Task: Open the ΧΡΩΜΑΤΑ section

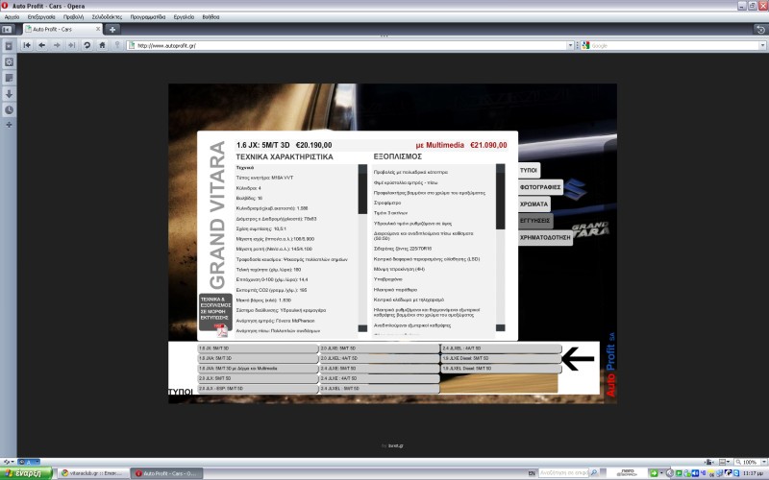Action: pyautogui.click(x=534, y=204)
